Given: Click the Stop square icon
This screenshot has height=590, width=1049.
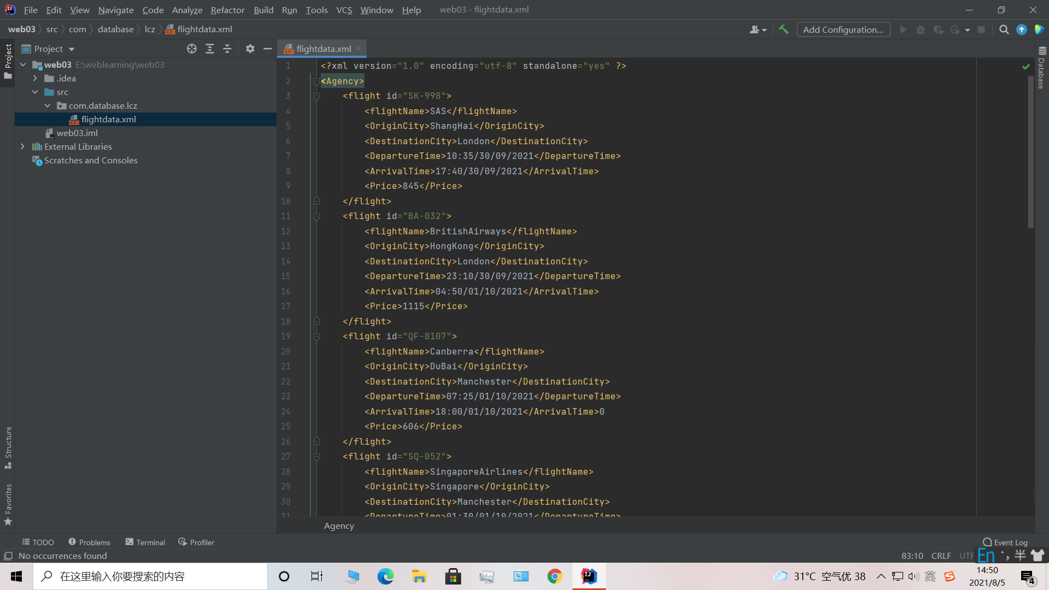Looking at the screenshot, I should click(981, 29).
